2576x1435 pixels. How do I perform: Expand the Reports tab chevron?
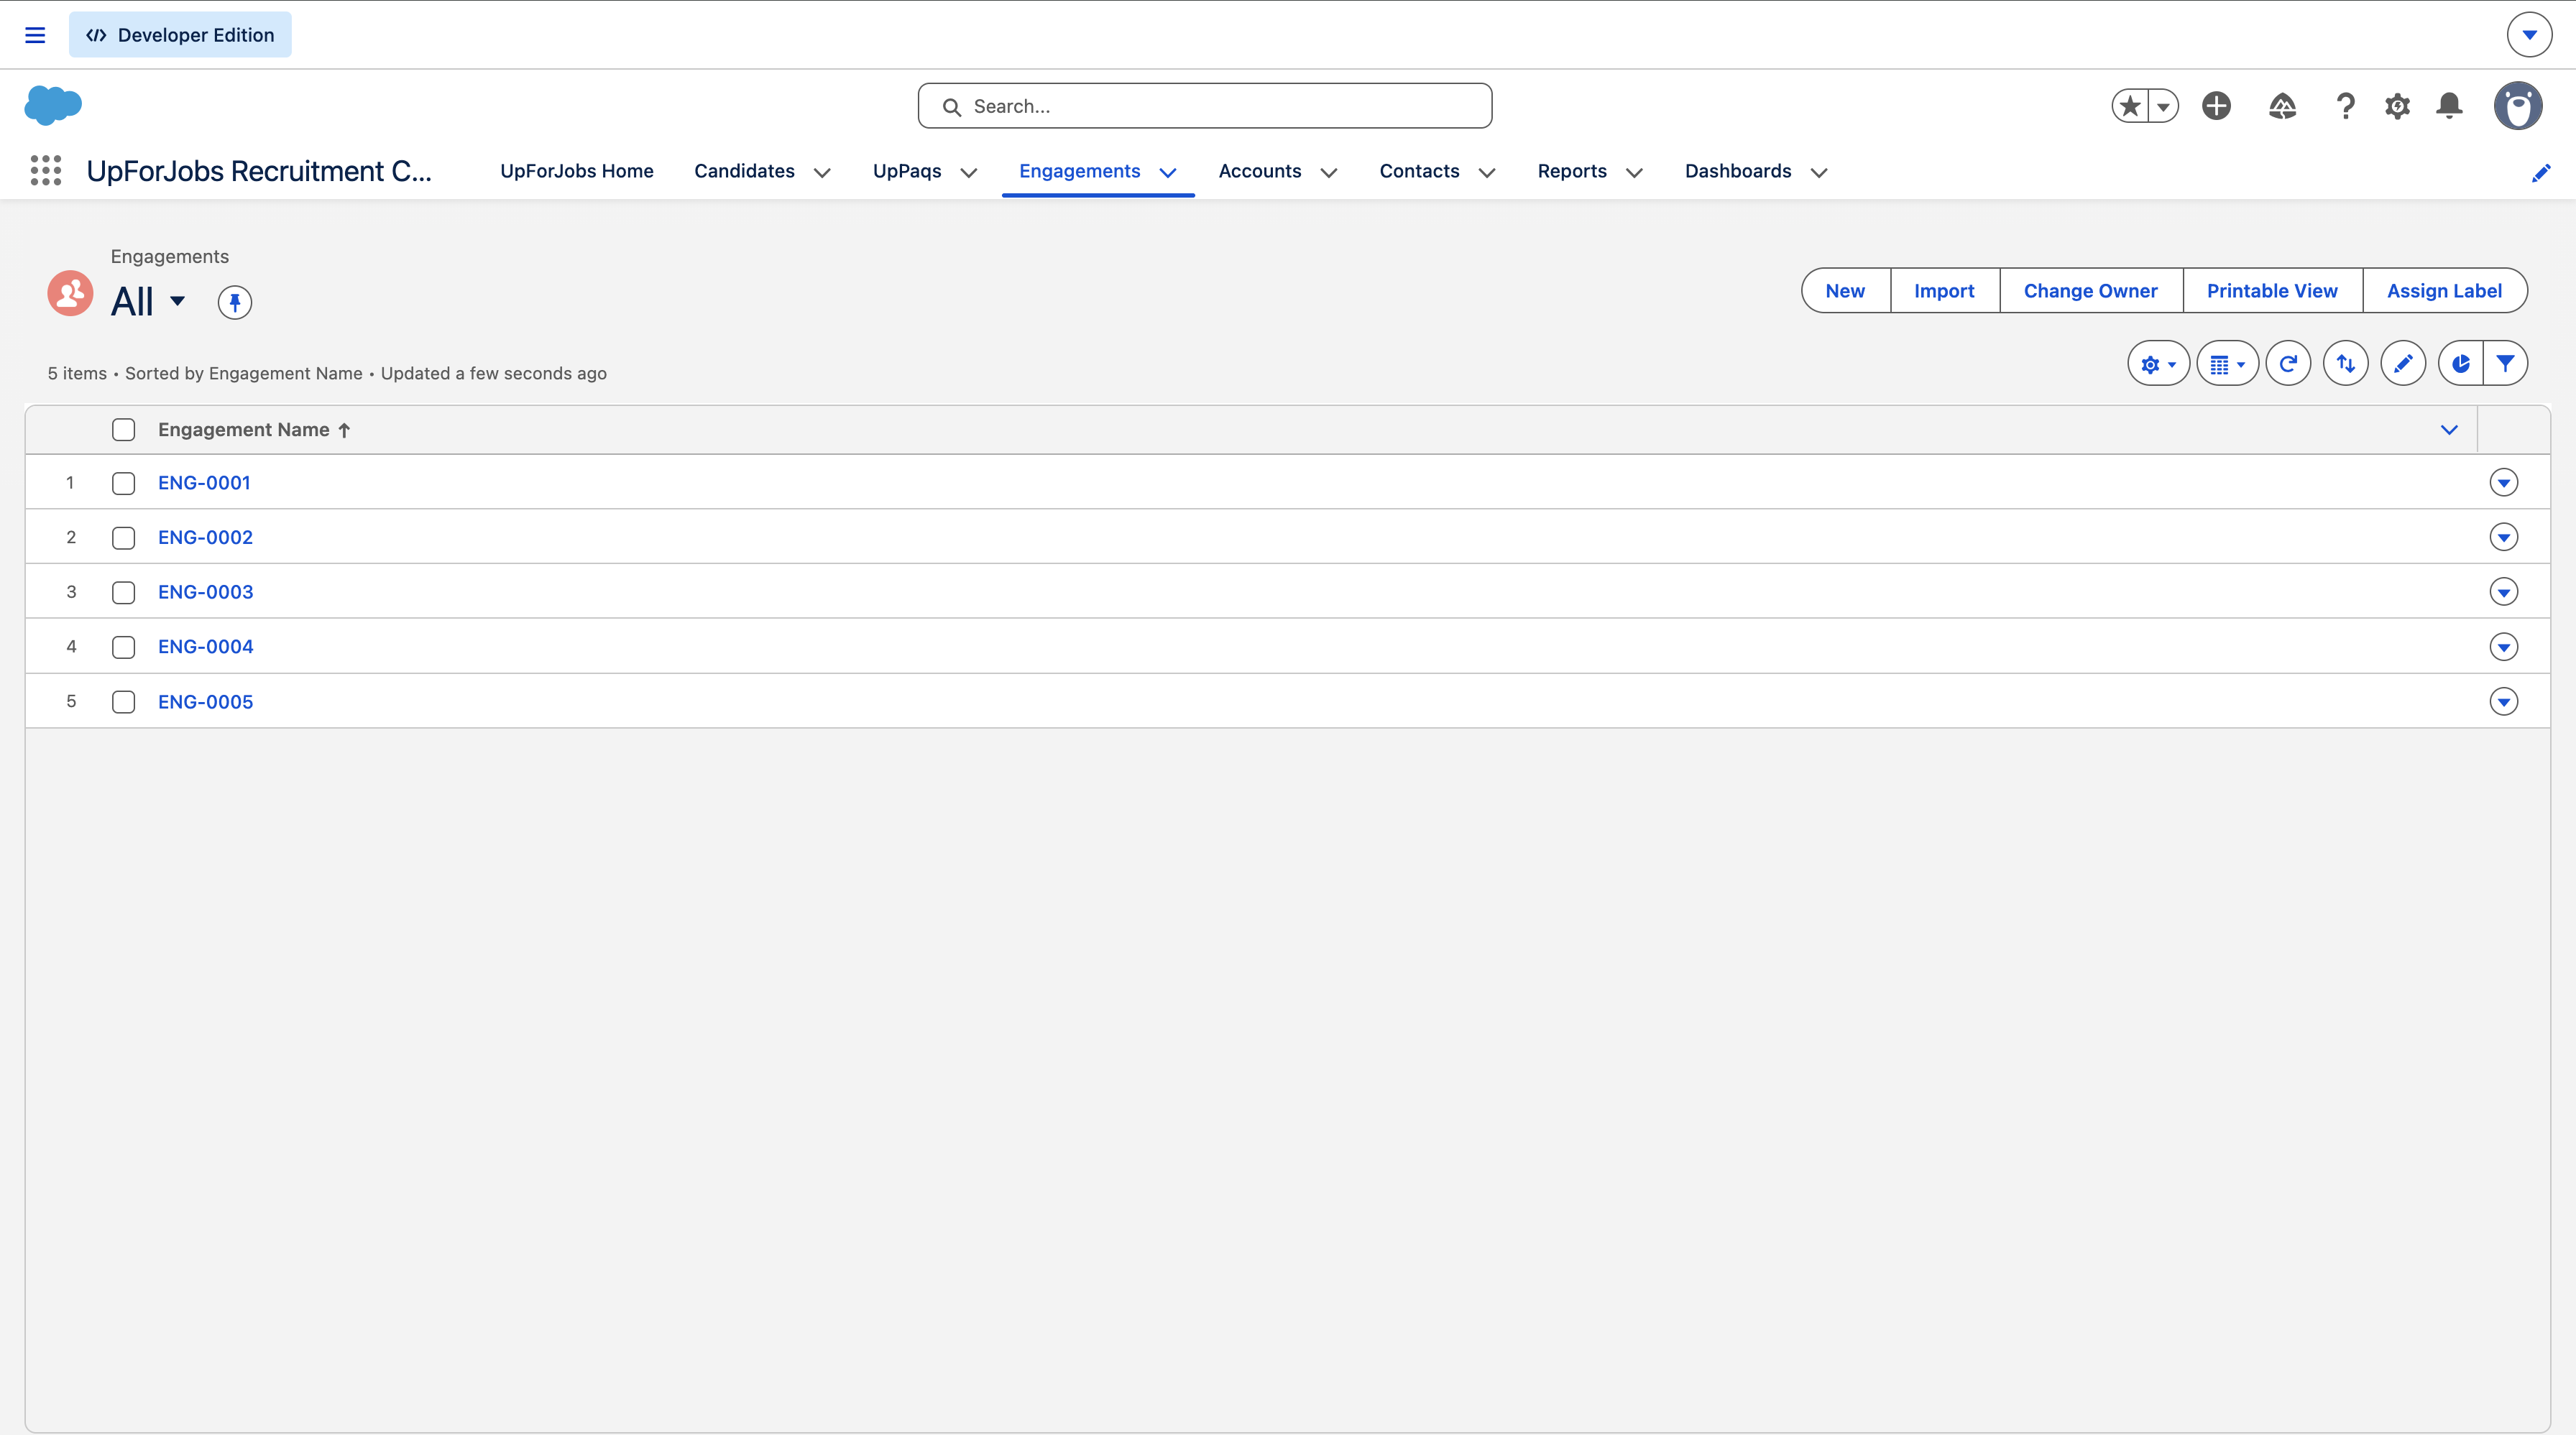(x=1634, y=172)
